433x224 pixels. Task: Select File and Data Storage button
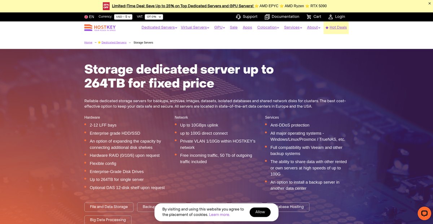pos(109,207)
